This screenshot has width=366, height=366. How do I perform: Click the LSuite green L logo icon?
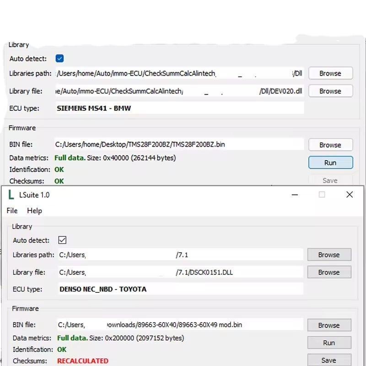(11, 195)
